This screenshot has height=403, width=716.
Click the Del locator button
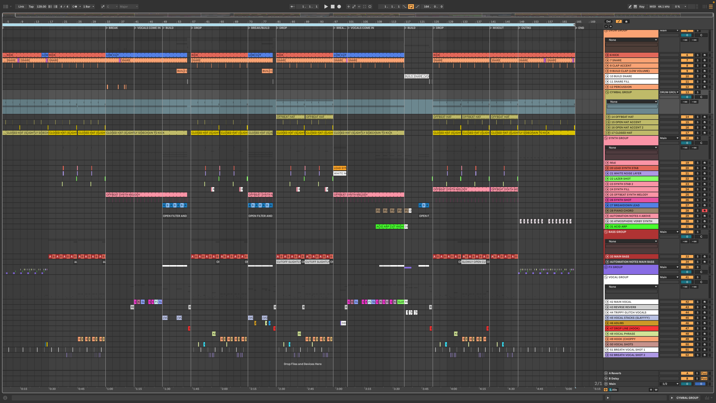tap(609, 21)
